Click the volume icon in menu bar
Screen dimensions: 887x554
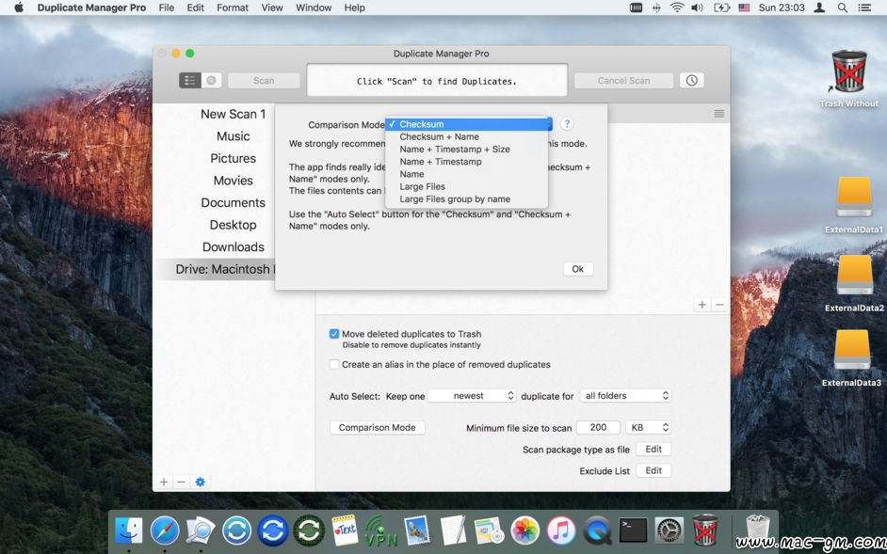(x=697, y=8)
